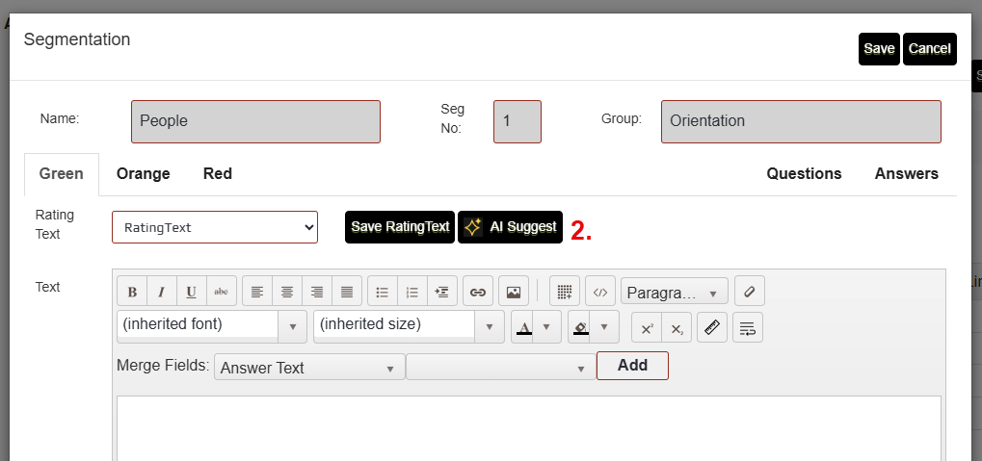Toggle superscript formatting
Image resolution: width=982 pixels, height=461 pixels.
(647, 327)
